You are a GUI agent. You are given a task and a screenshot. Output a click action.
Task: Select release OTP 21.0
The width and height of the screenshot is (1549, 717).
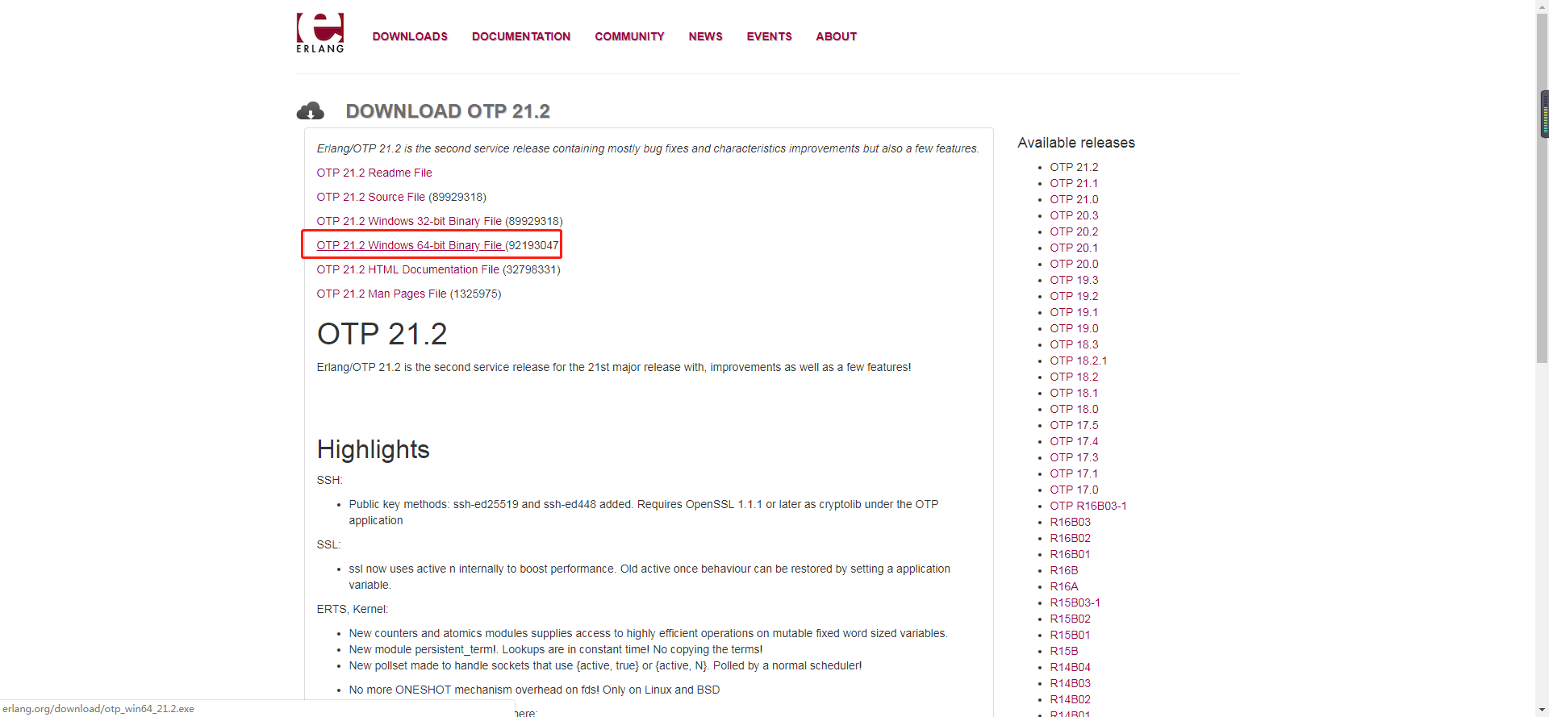tap(1074, 199)
